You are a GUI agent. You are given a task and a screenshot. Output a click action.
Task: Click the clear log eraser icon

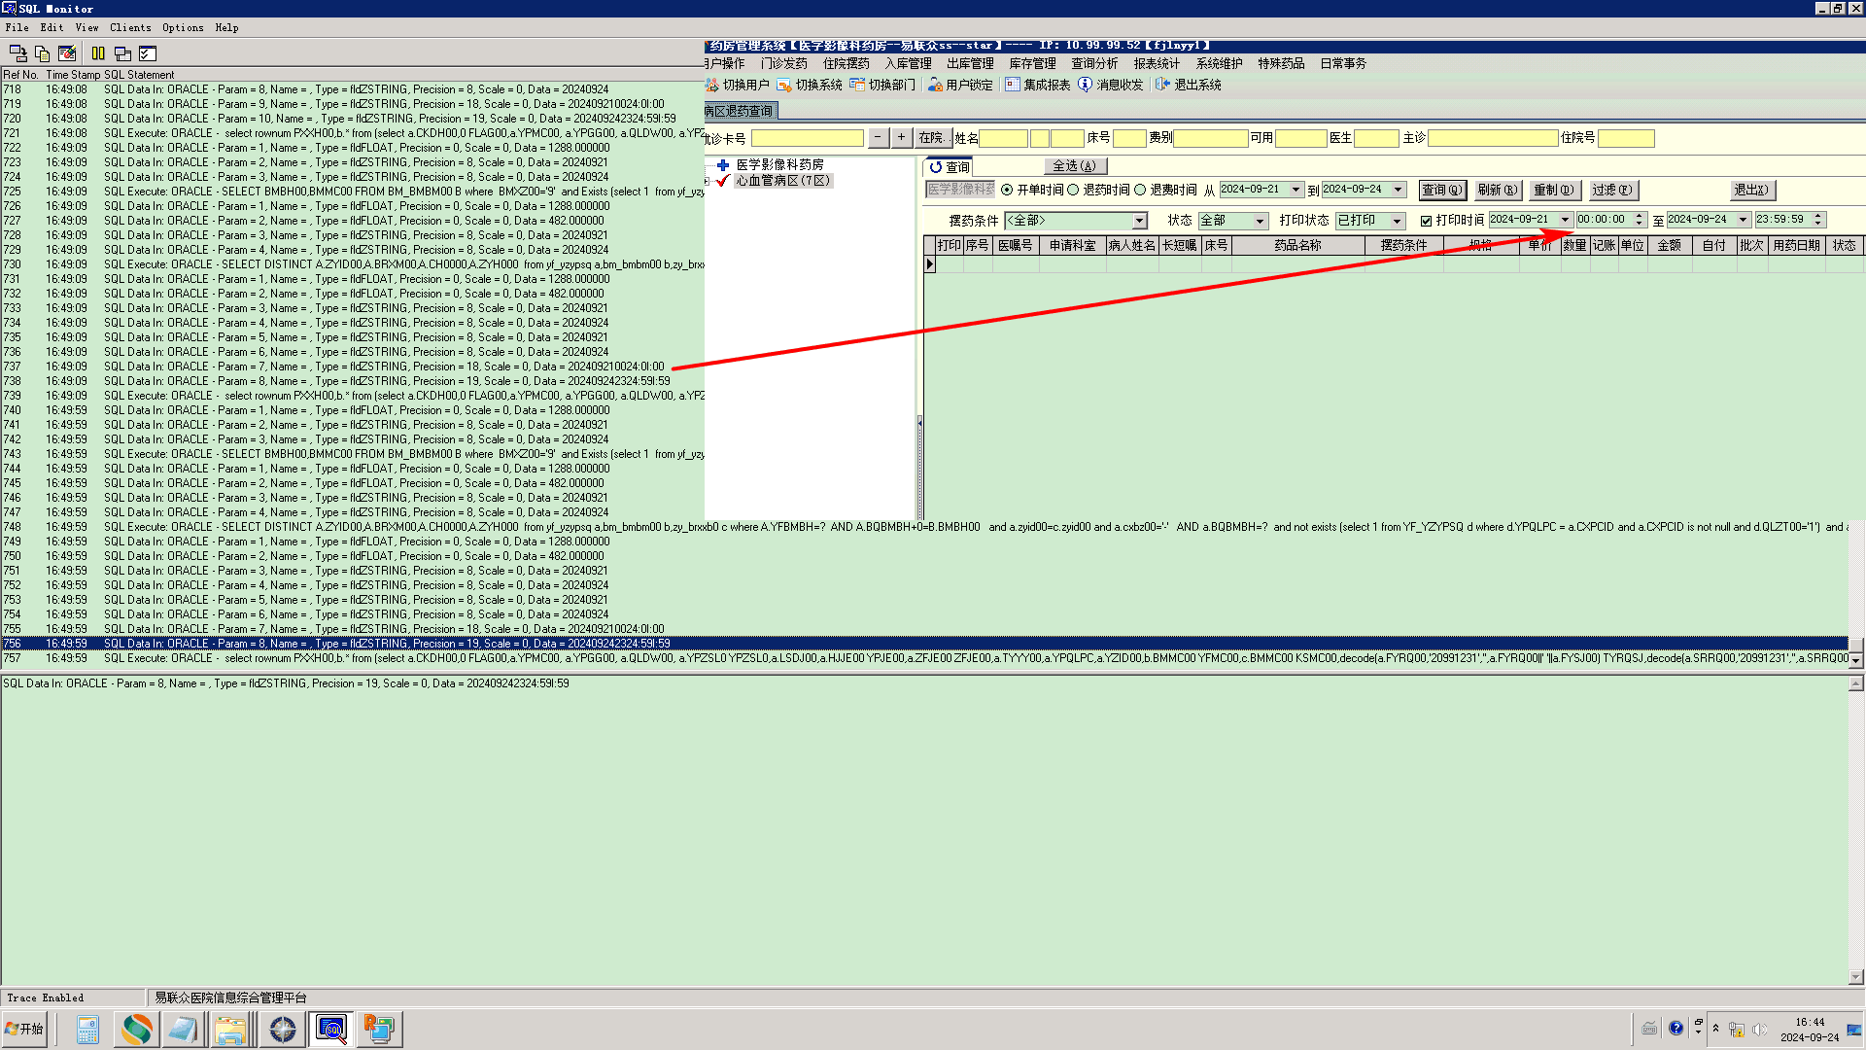point(67,53)
